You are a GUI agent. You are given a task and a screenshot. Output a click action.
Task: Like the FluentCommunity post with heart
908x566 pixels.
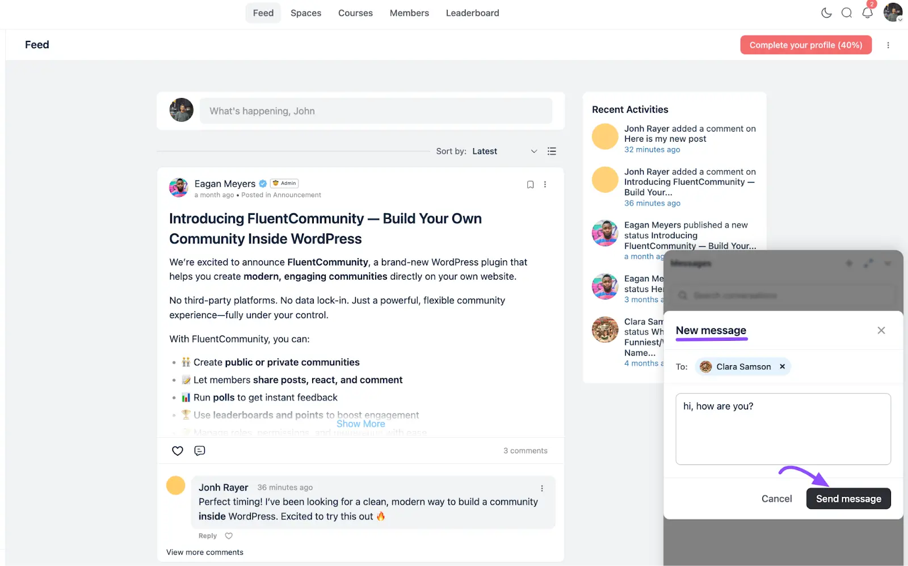(178, 451)
